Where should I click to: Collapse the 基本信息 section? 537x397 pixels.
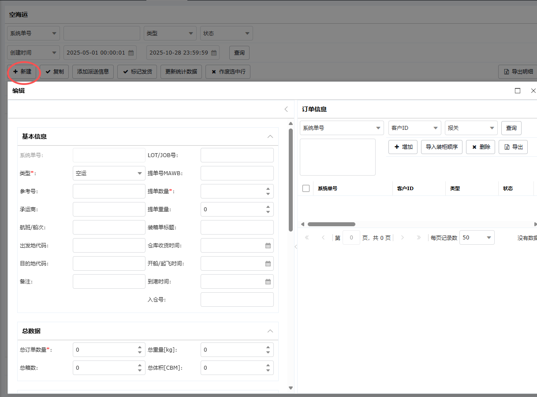pos(270,136)
